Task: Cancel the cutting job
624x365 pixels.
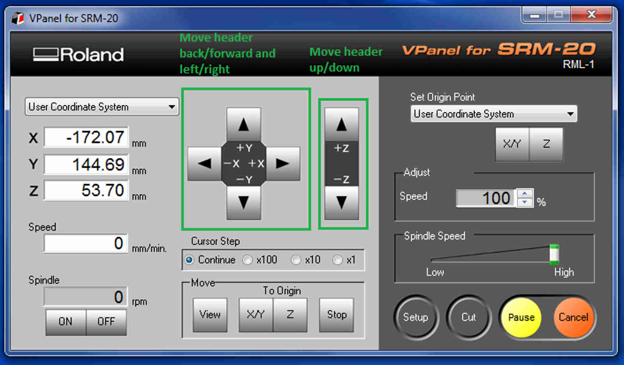Action: tap(573, 317)
